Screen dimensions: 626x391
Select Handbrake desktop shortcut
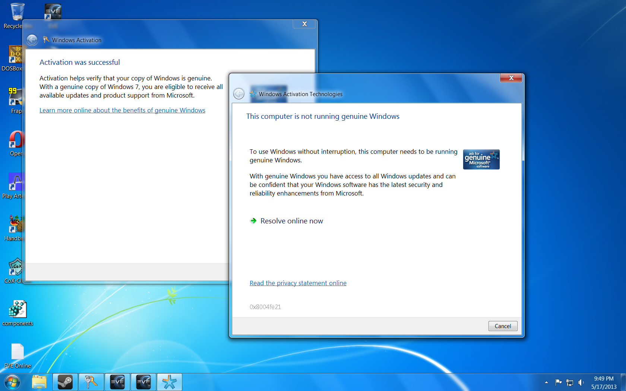coord(13,228)
